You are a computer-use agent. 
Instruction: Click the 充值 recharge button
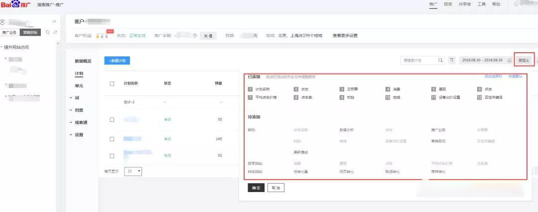pos(208,35)
